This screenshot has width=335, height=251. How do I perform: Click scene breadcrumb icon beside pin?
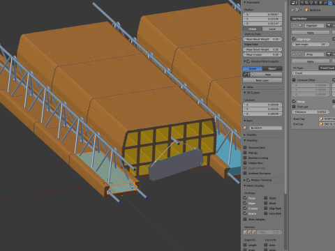[x=297, y=10]
